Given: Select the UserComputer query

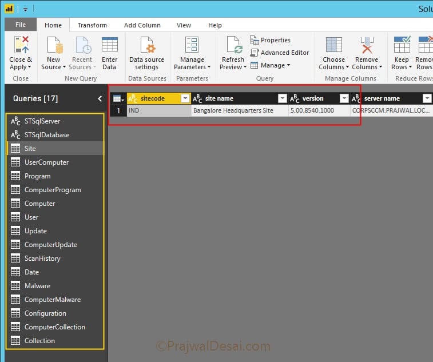Looking at the screenshot, I should [x=55, y=162].
